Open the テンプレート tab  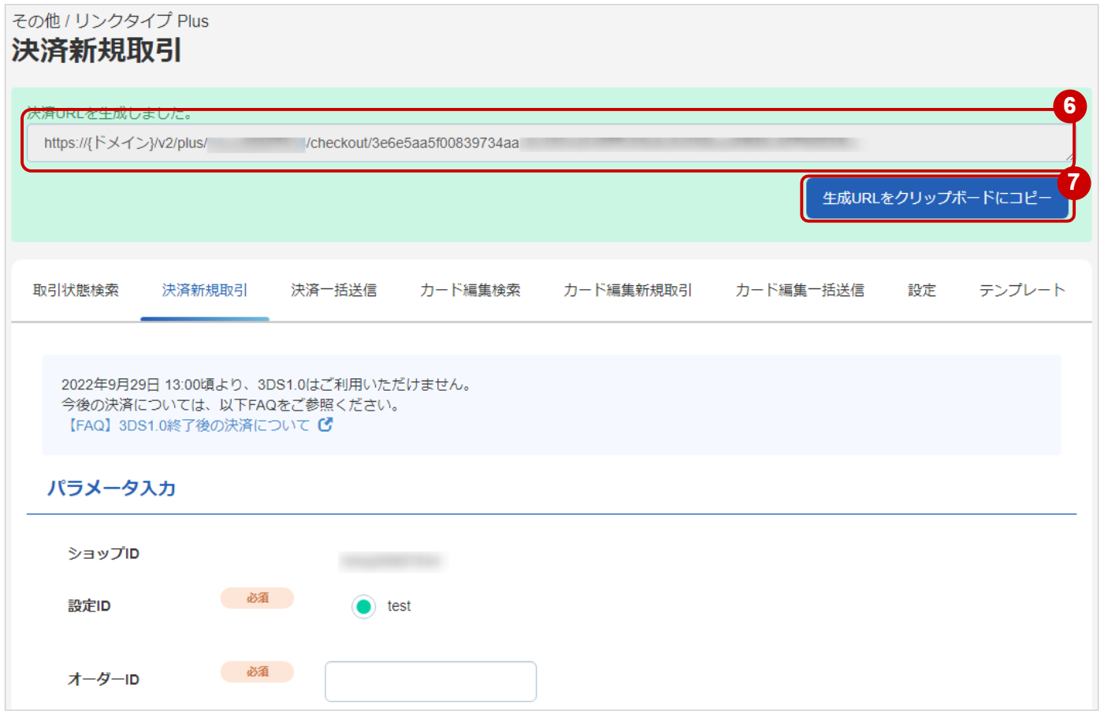point(1021,290)
